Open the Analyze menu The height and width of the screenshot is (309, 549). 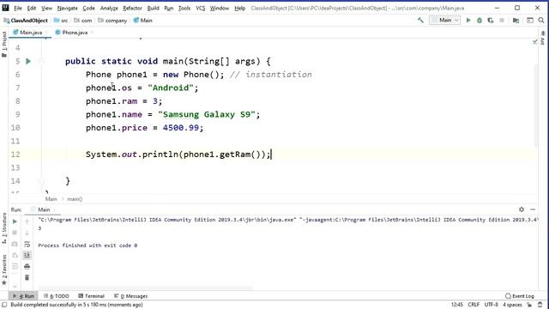point(109,8)
